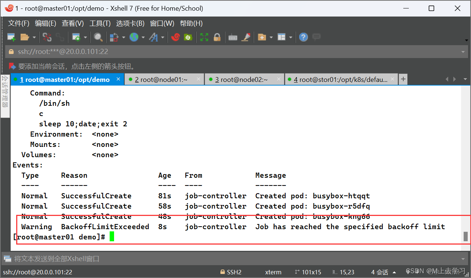Toggle full screen with green arrows icon
The image size is (471, 278).
tap(204, 37)
